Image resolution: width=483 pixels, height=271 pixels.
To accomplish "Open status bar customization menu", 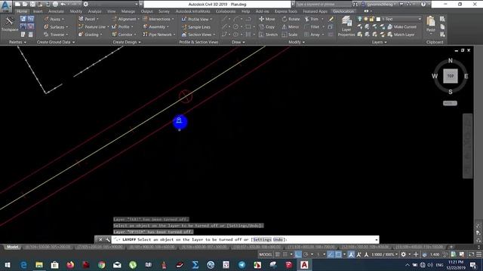I will pyautogui.click(x=478, y=254).
